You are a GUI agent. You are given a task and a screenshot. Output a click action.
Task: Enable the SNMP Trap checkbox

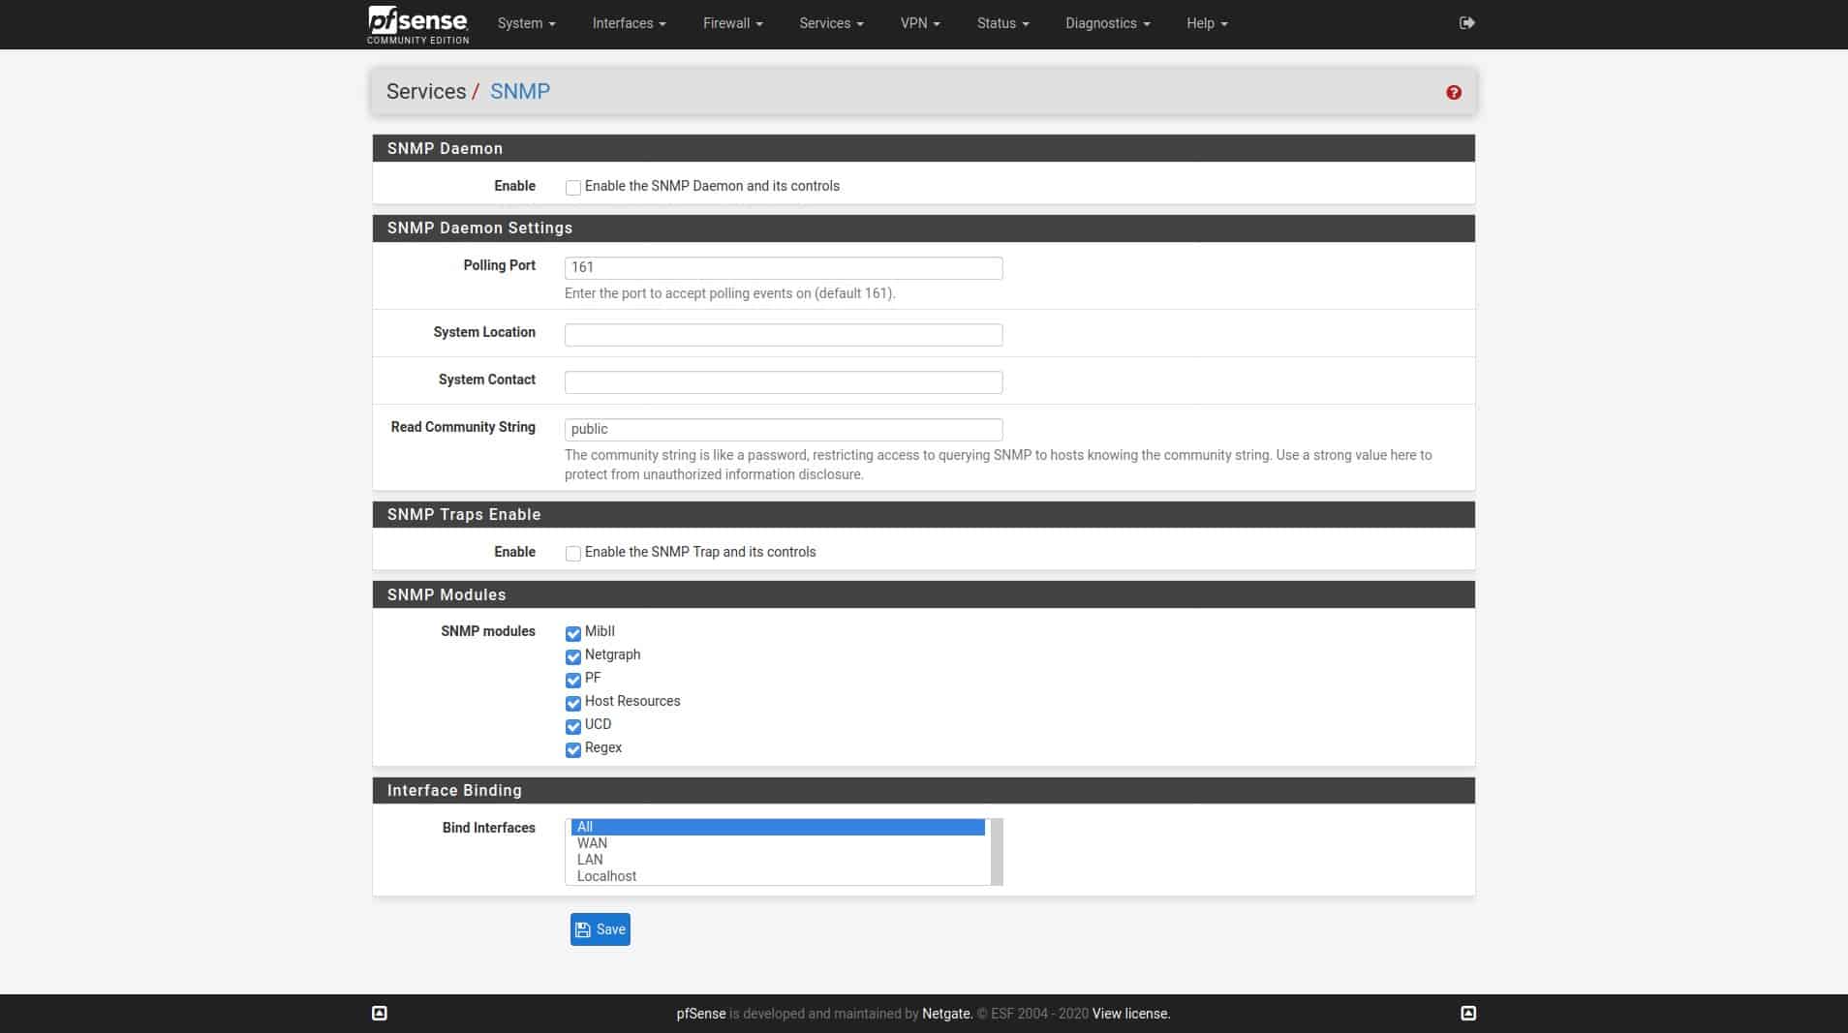click(573, 554)
